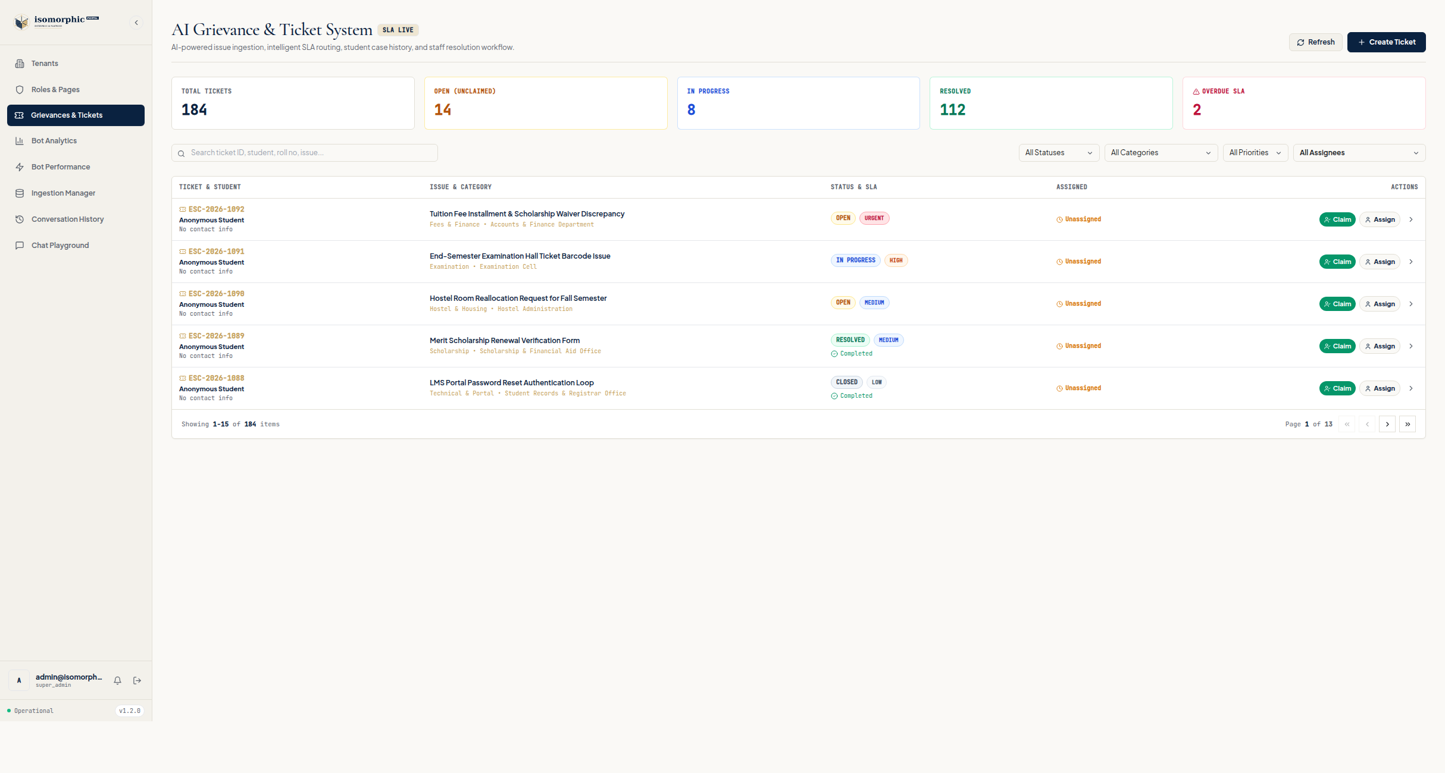This screenshot has width=1445, height=773.
Task: Open Chat Playground
Action: [x=76, y=246]
